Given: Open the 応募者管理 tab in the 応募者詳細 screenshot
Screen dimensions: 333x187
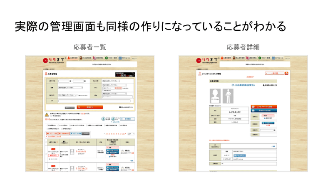Looking at the screenshot, I should click(x=226, y=58).
